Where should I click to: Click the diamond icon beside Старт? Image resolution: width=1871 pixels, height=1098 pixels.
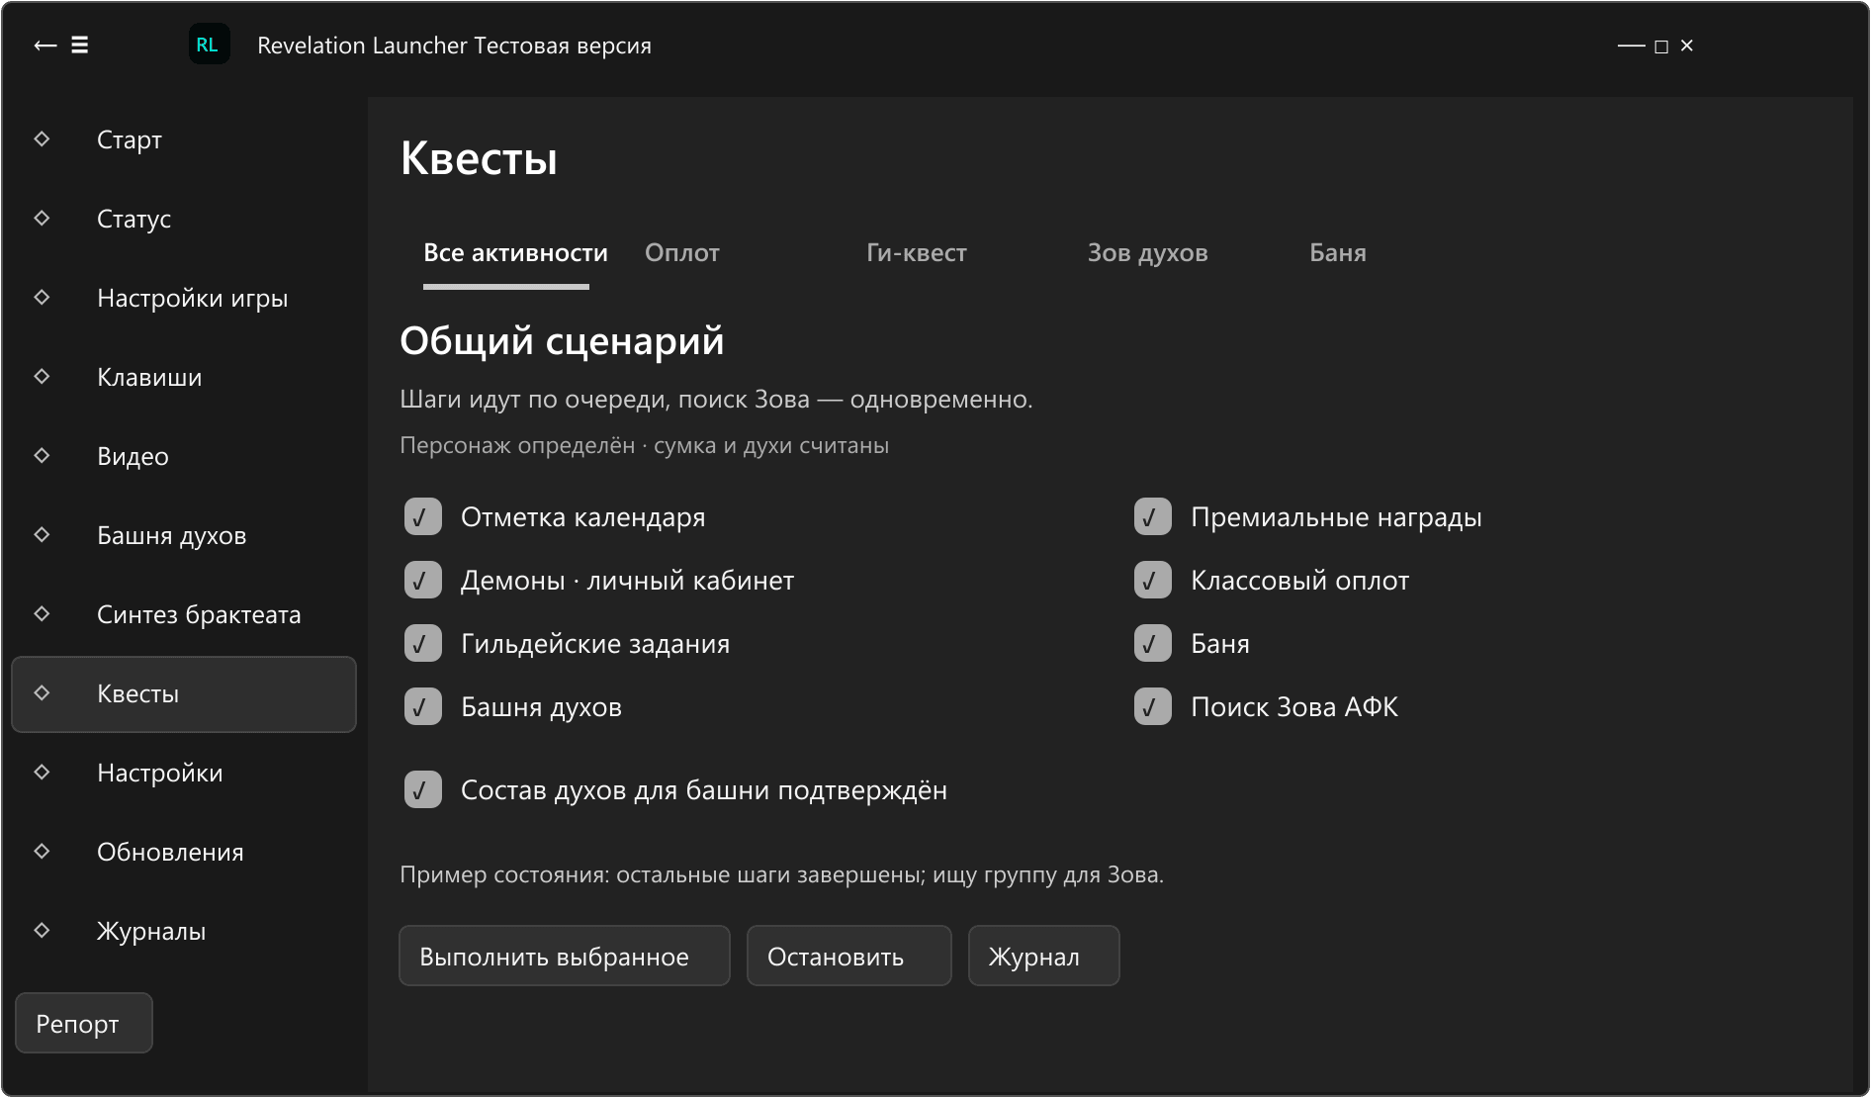42,139
